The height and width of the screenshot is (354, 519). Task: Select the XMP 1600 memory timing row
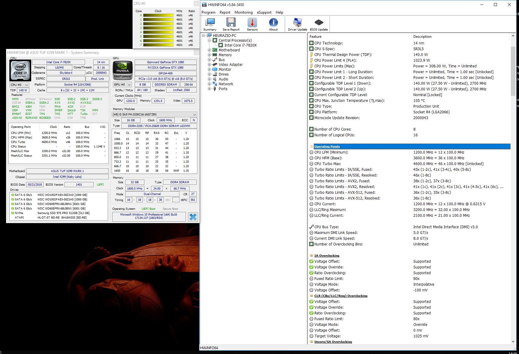154,171
